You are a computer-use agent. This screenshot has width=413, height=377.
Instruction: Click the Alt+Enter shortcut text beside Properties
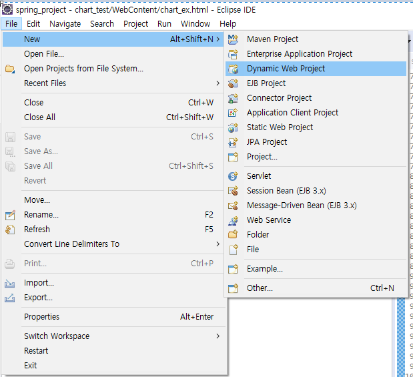pyautogui.click(x=197, y=317)
